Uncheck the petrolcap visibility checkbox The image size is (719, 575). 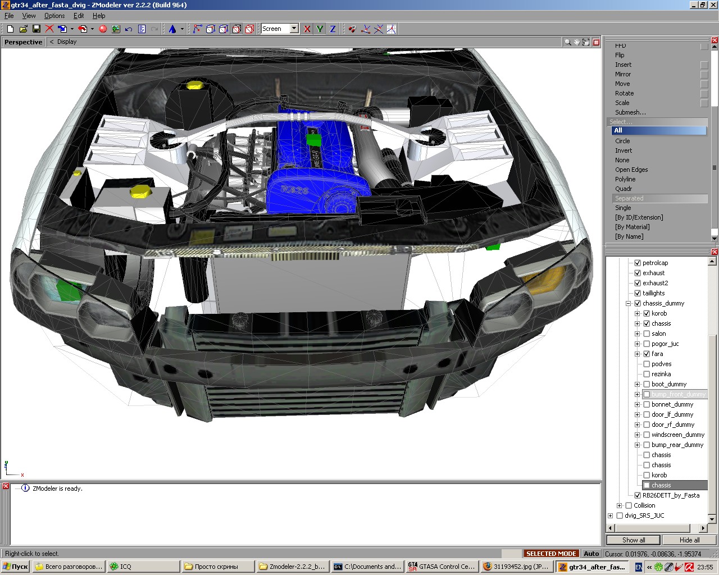tap(638, 263)
